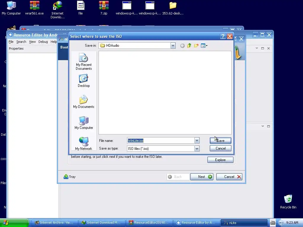
Task: Click Explore in the nLite window
Action: click(220, 160)
